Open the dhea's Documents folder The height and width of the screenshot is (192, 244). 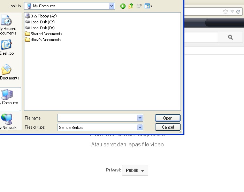(43, 40)
